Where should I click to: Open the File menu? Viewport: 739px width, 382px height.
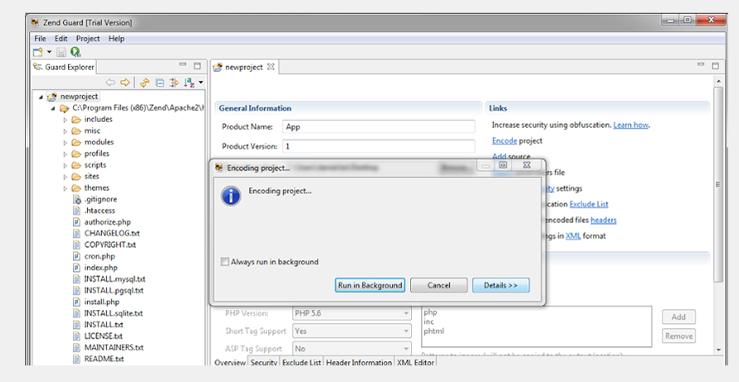point(40,39)
